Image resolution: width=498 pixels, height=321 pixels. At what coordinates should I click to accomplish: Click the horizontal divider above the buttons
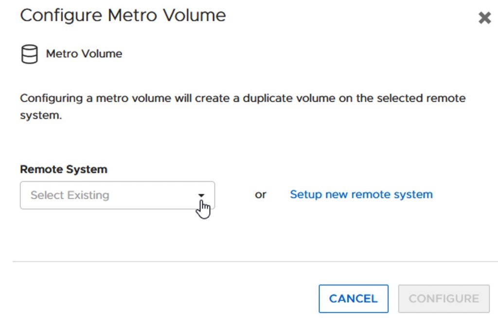click(255, 261)
